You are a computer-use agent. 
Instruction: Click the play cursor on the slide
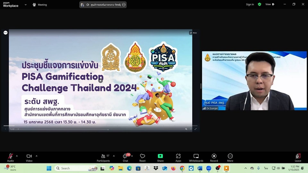[100, 81]
